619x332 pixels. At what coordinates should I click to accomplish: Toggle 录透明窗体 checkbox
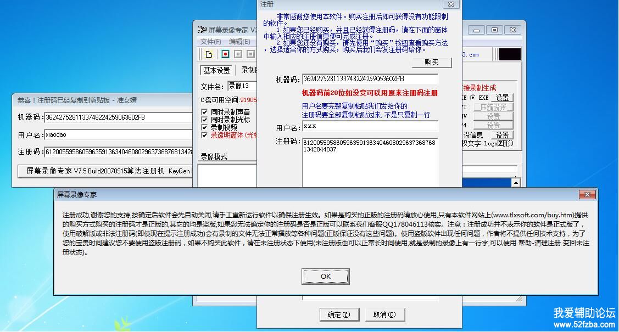pyautogui.click(x=204, y=135)
